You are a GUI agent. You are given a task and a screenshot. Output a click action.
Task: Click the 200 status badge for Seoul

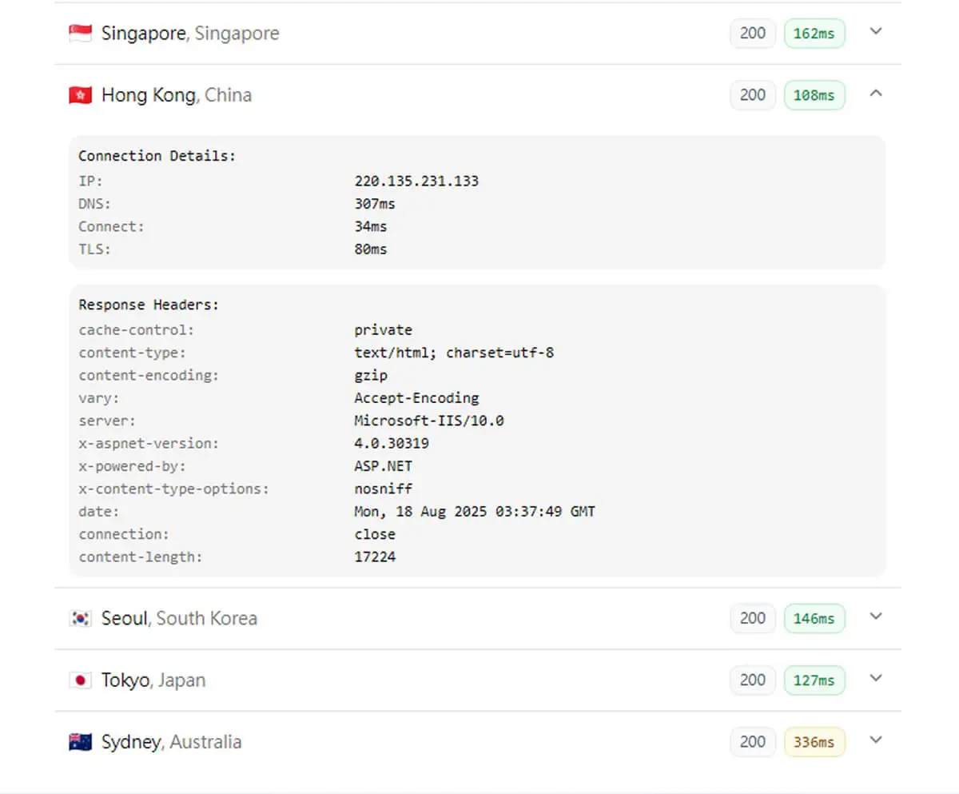click(753, 618)
